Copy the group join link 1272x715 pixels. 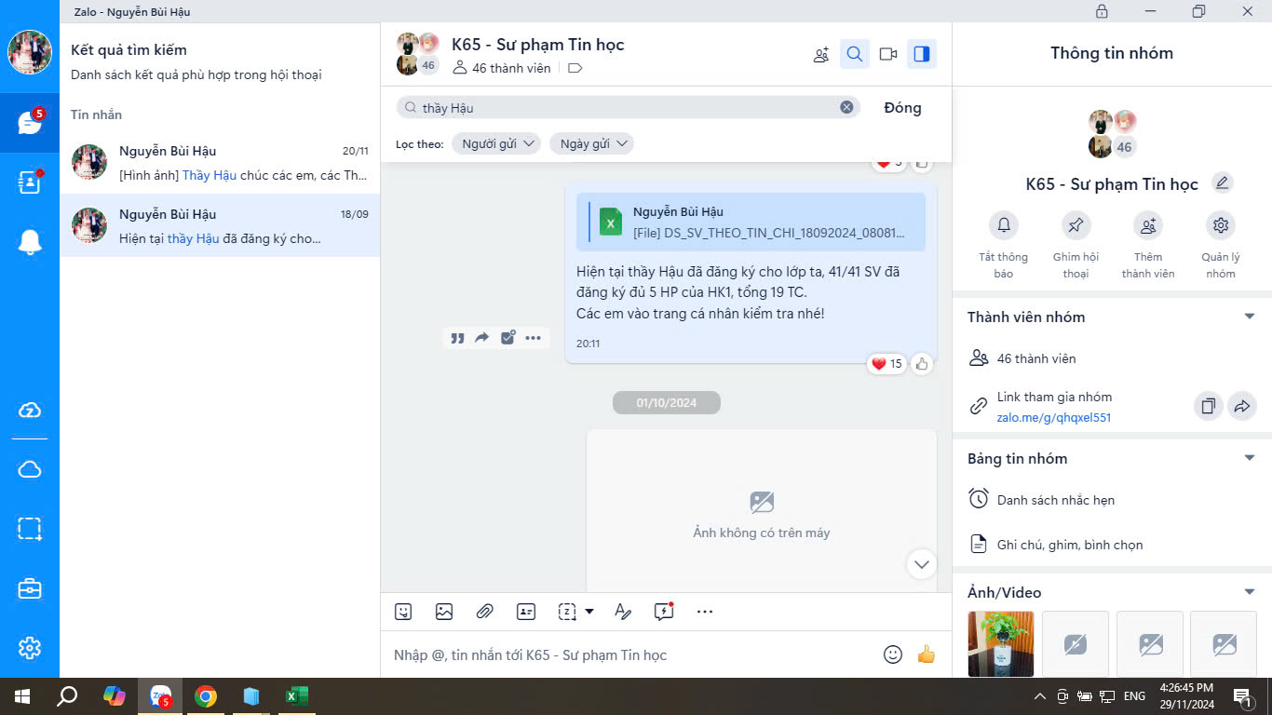[x=1208, y=406]
